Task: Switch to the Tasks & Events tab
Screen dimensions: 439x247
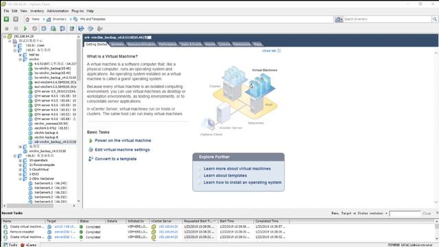Action: tap(191, 44)
